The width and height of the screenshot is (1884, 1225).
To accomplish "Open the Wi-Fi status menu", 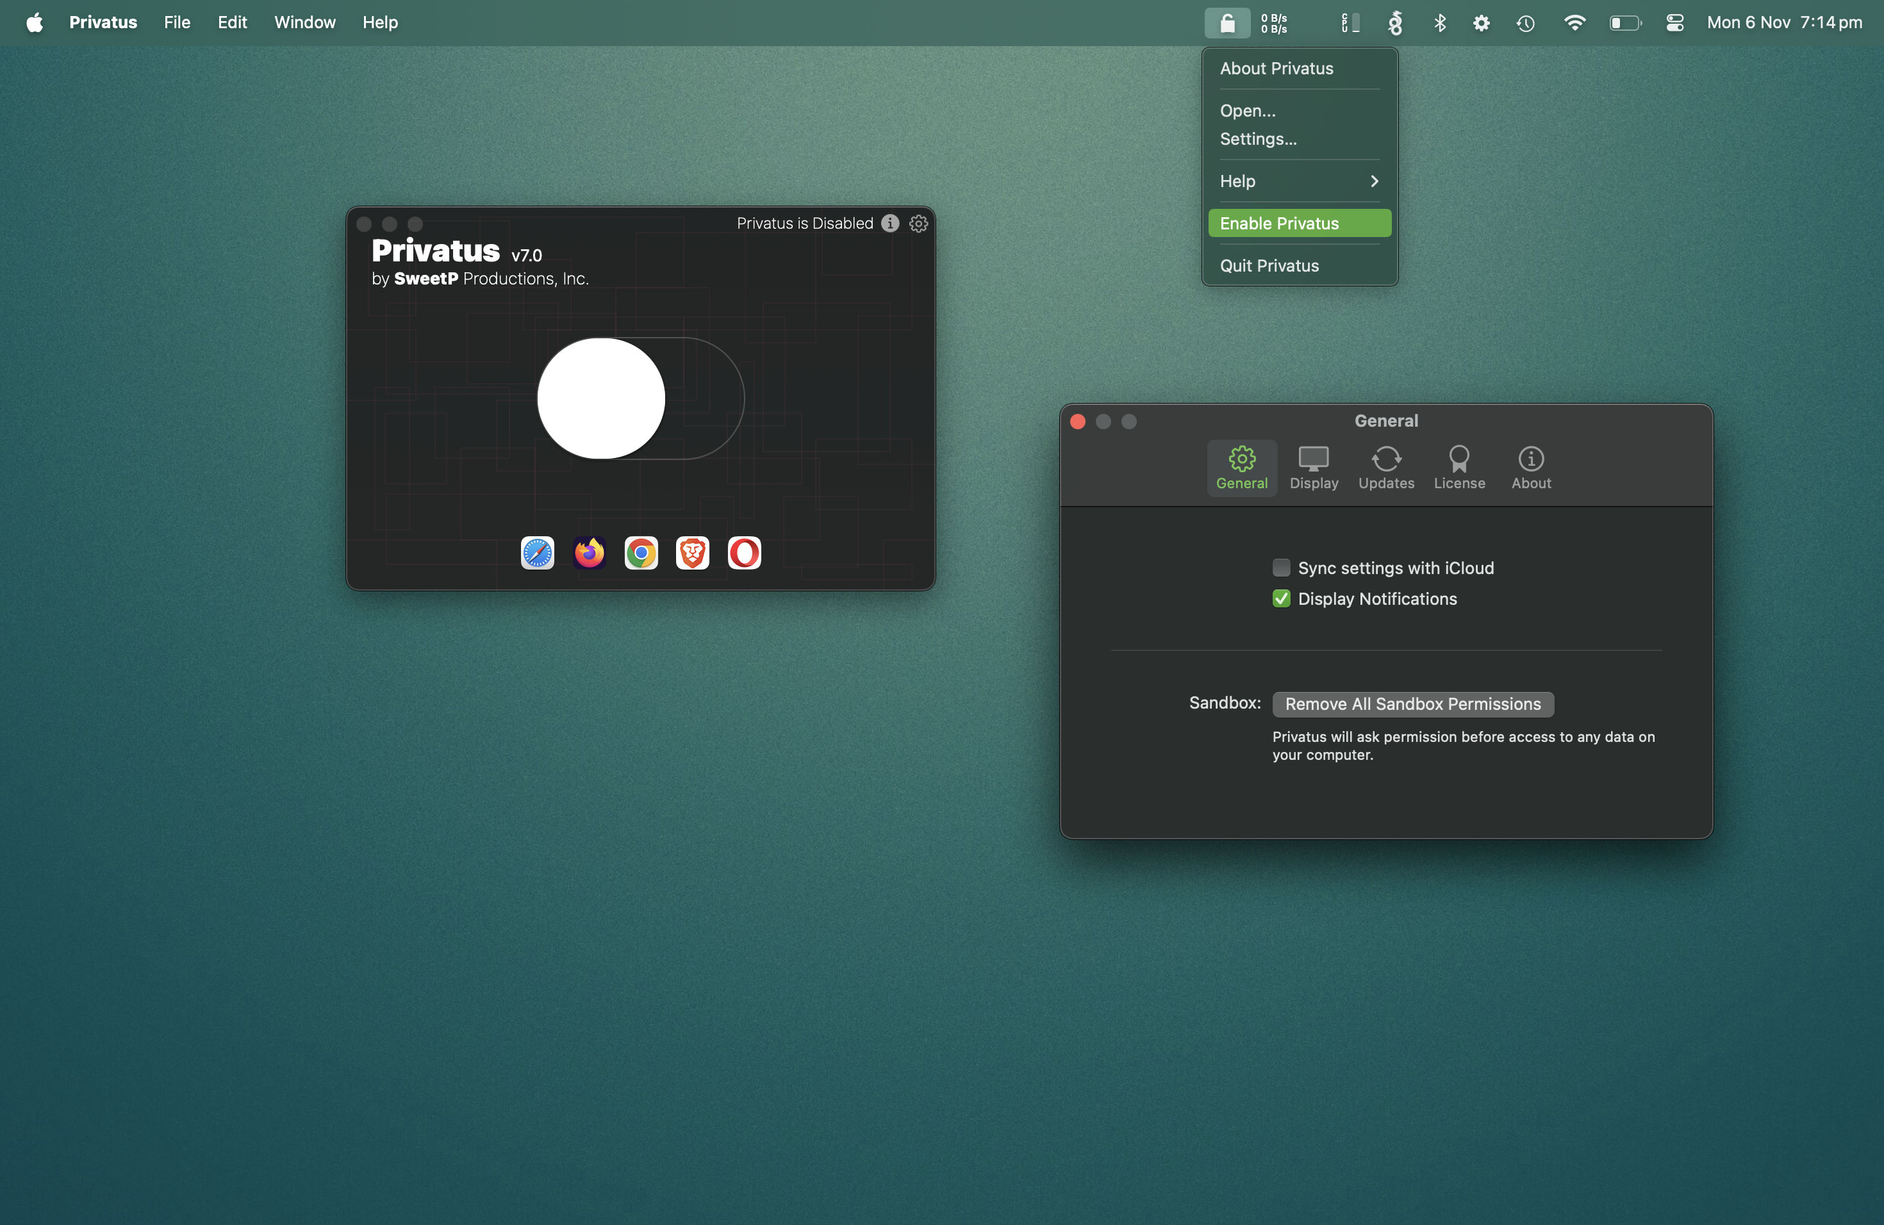I will tap(1574, 22).
